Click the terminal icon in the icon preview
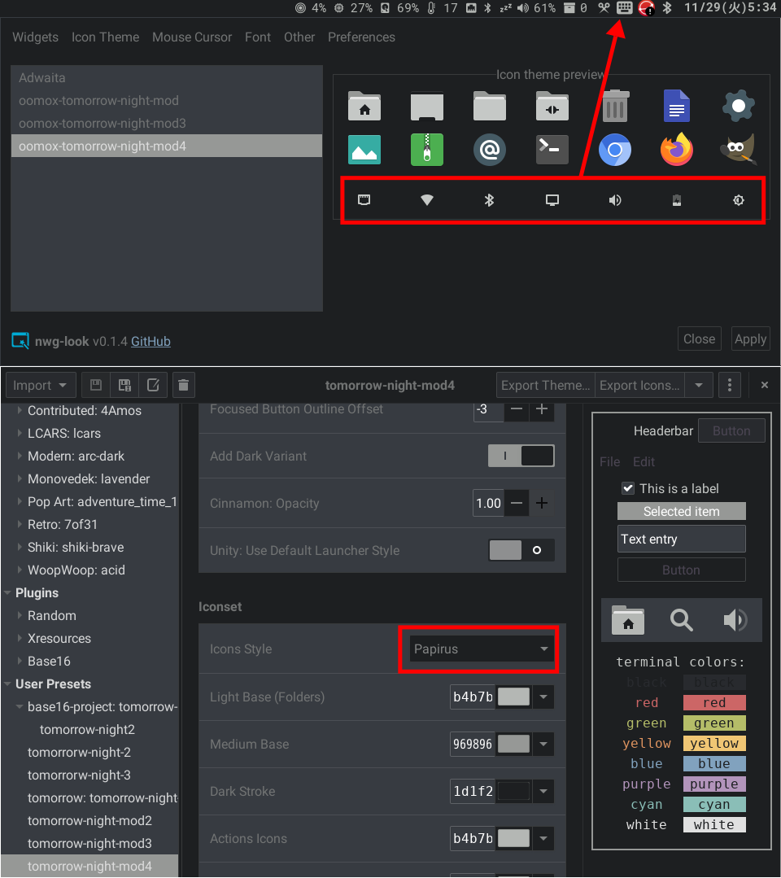This screenshot has height=878, width=781. (x=552, y=150)
